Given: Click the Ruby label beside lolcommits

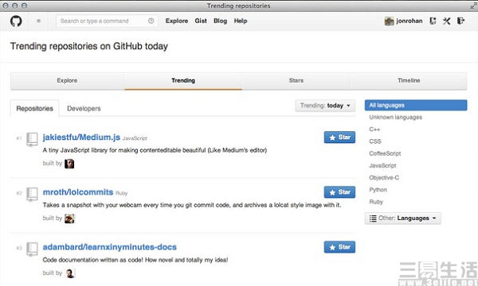Looking at the screenshot, I should click(121, 193).
